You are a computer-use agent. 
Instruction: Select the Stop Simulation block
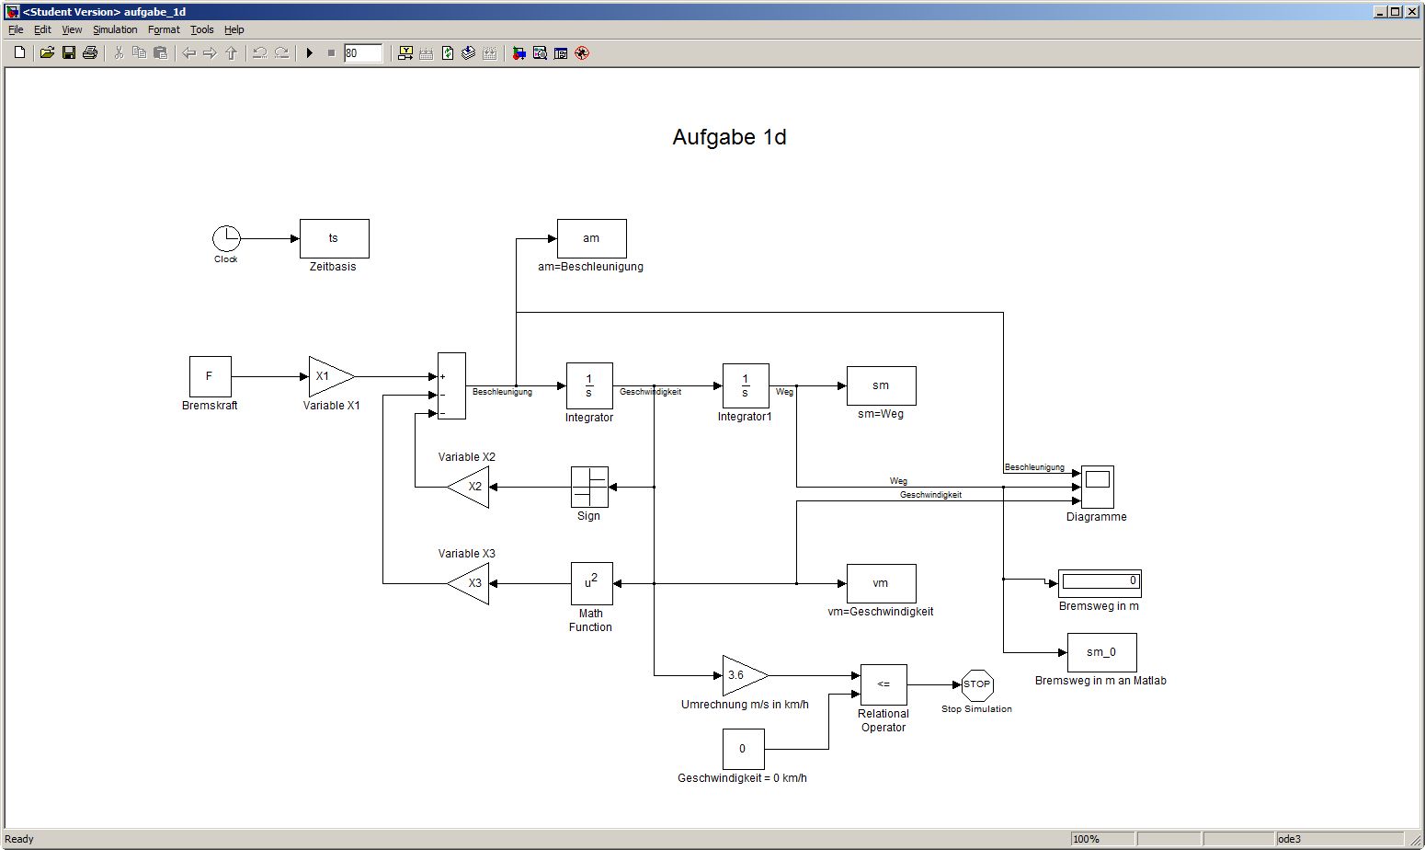(976, 684)
